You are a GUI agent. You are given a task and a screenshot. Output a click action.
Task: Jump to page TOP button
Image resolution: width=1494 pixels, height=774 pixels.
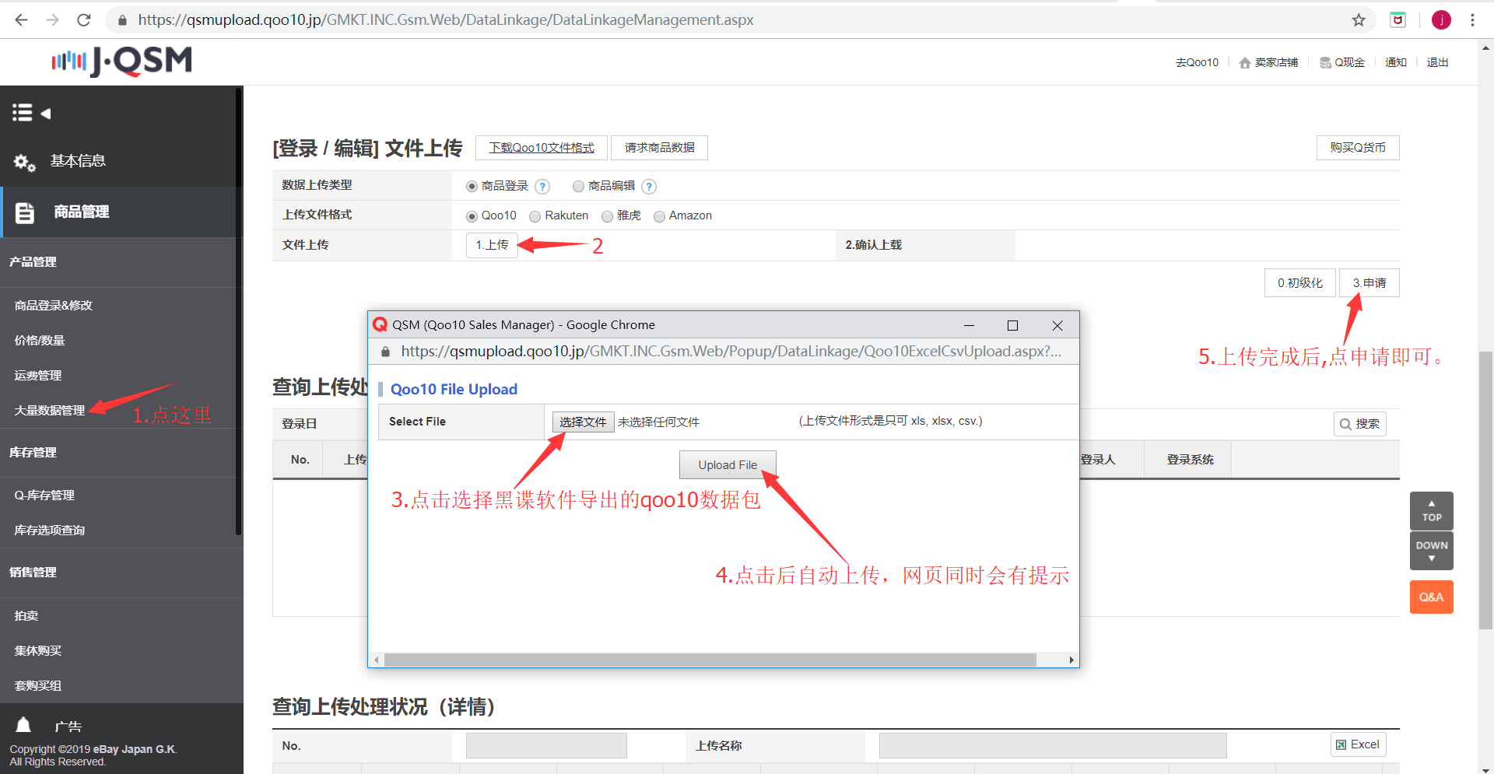(1432, 510)
